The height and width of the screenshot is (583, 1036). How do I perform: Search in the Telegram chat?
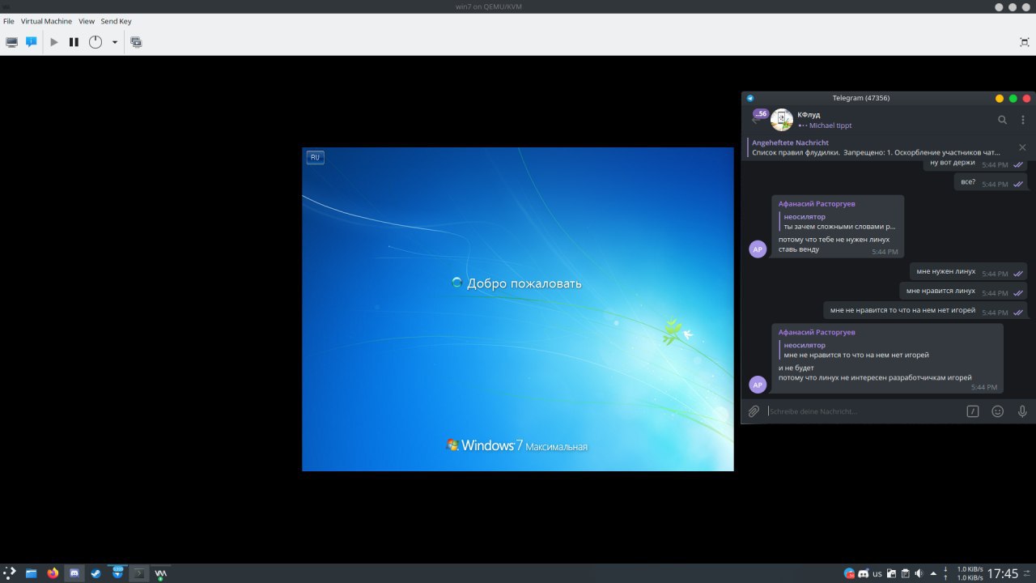1002,120
